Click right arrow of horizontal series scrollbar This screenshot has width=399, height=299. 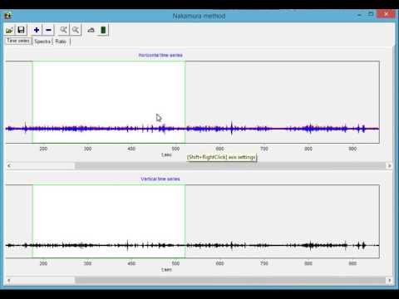click(x=389, y=166)
